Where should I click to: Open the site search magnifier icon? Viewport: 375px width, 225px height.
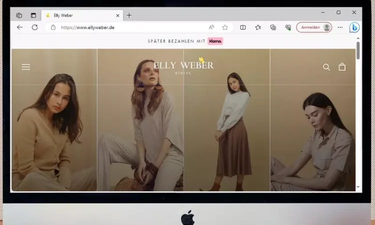[326, 67]
